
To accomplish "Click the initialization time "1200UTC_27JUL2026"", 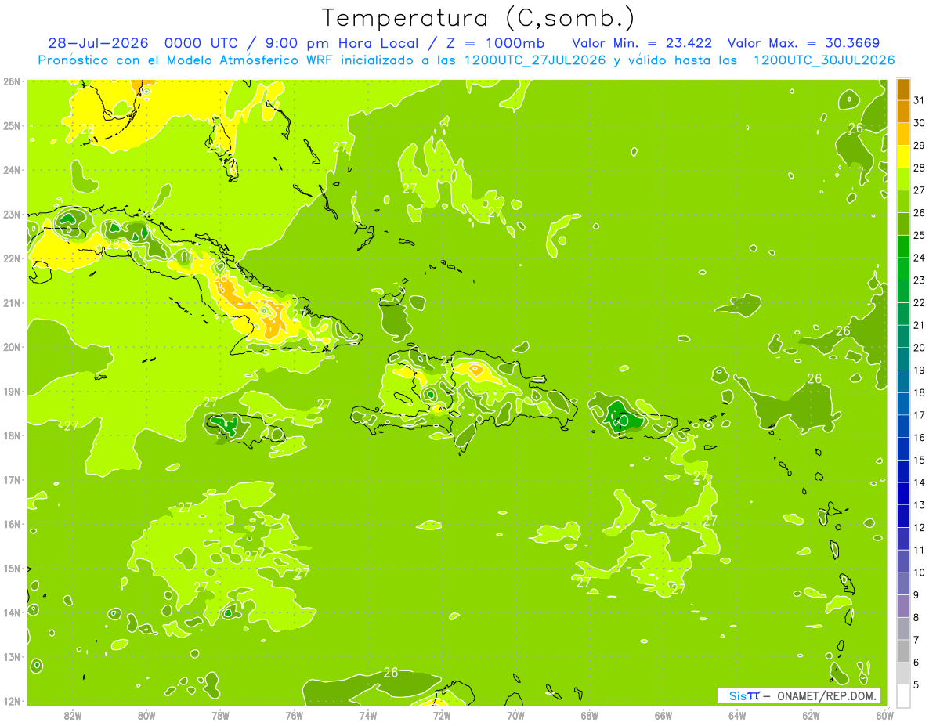I will tap(535, 60).
